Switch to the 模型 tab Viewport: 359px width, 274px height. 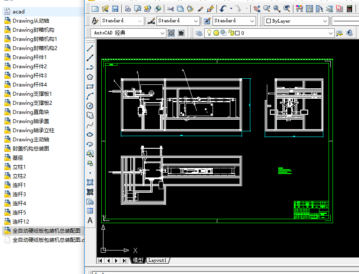[138, 261]
